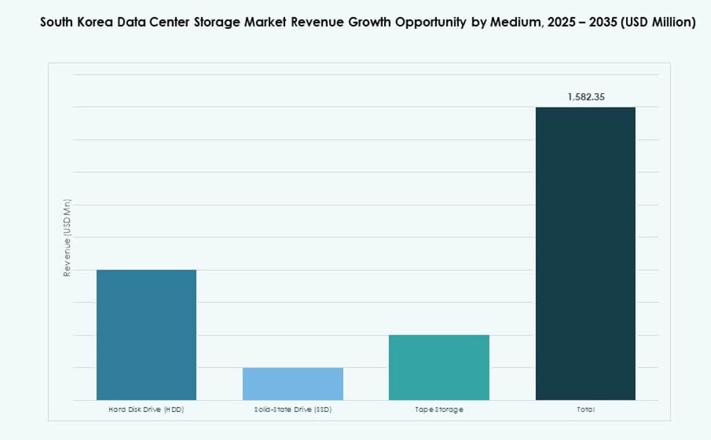Click the top of the Total bar
This screenshot has width=711, height=440.
(x=585, y=108)
